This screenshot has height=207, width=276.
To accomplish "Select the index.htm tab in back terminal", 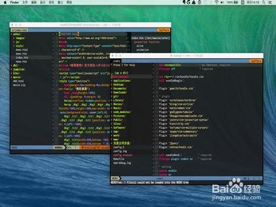I will pos(19,30).
